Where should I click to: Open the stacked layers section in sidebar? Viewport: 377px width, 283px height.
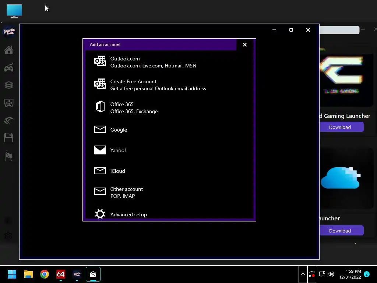(x=9, y=85)
